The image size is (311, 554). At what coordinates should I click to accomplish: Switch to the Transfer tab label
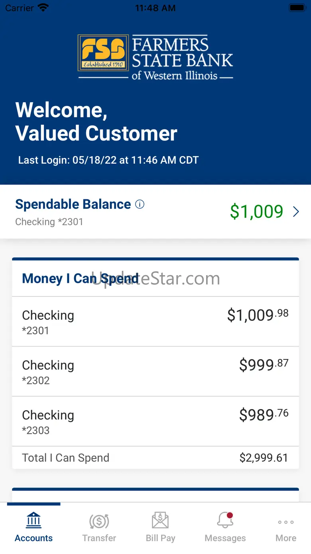tap(99, 538)
